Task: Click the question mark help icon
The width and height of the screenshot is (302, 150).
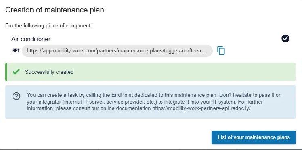Action: (x=17, y=96)
